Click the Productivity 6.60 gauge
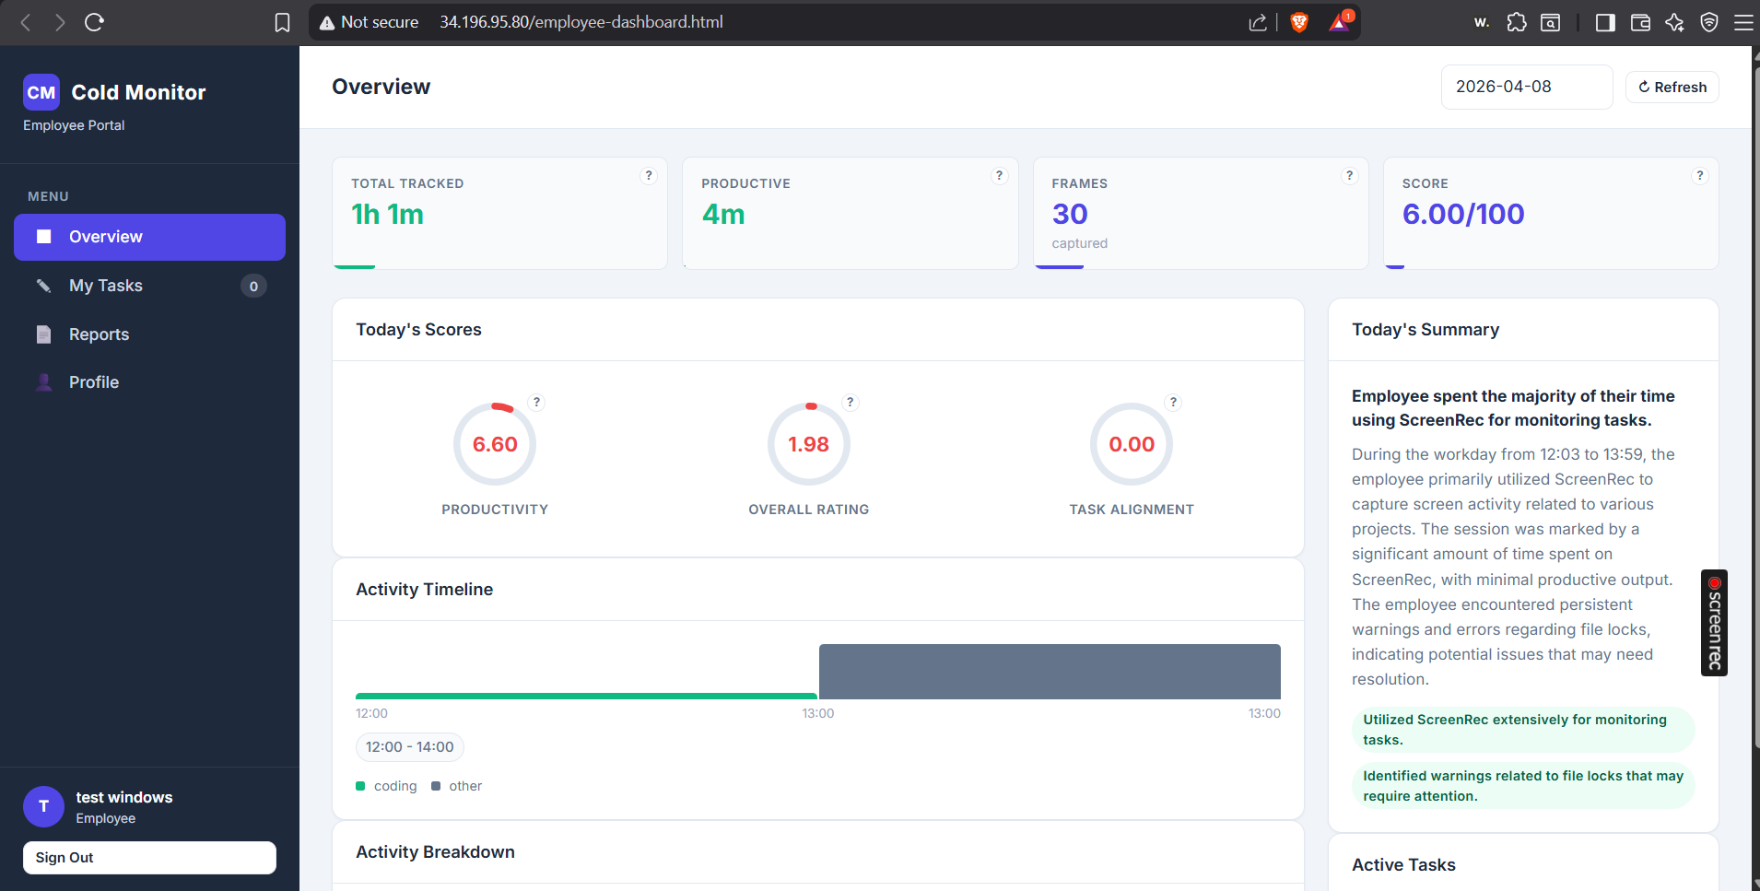1760x891 pixels. (x=495, y=444)
